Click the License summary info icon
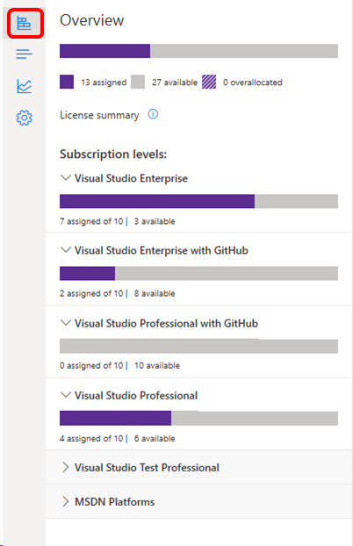The image size is (353, 546). coord(153,114)
